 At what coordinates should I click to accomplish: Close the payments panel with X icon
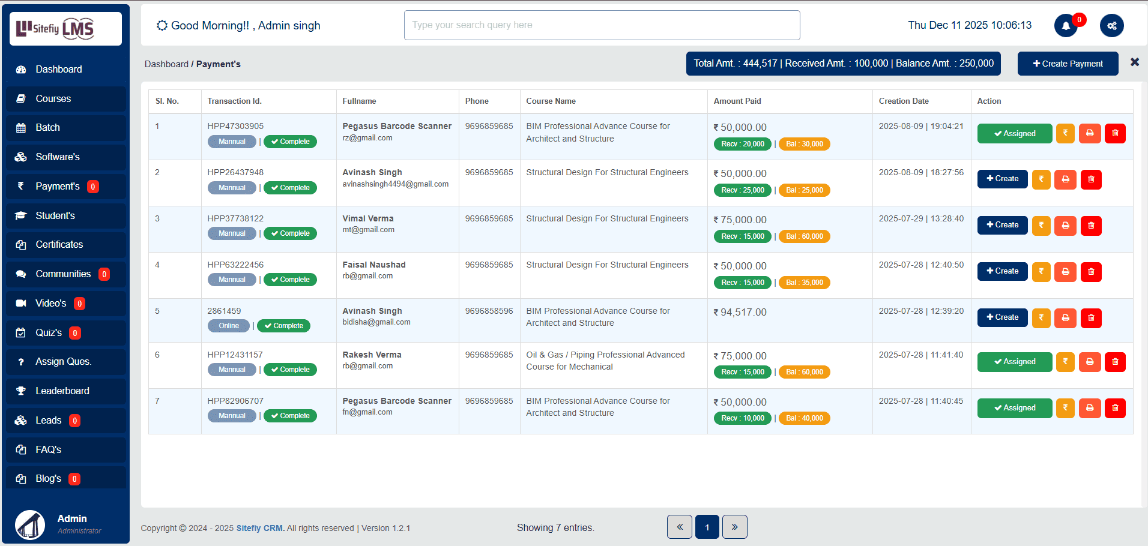tap(1134, 62)
